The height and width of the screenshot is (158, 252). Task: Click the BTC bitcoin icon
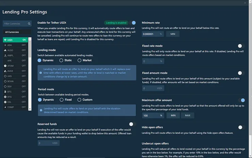[x=5, y=92]
